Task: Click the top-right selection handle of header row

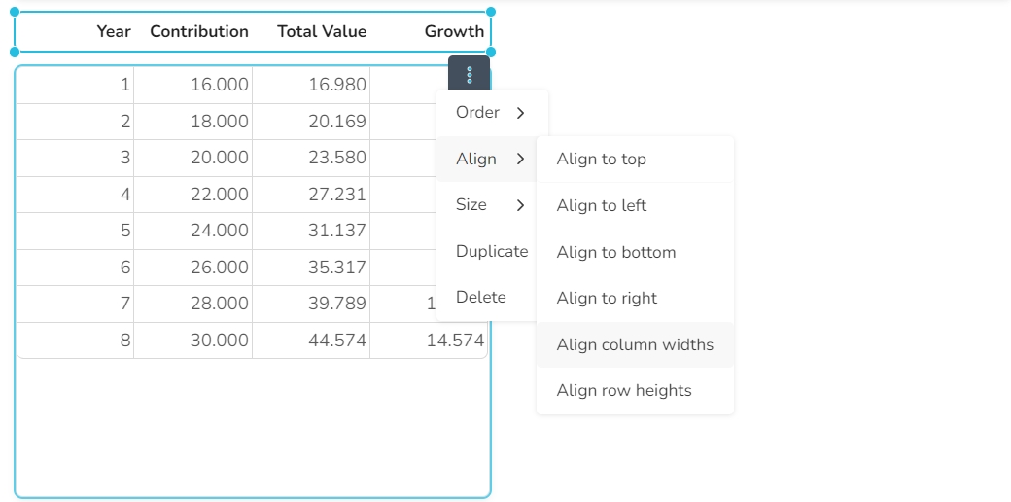Action: tap(490, 13)
